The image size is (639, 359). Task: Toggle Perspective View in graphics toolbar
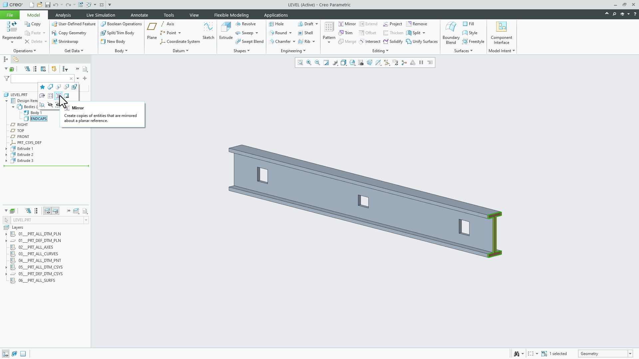(x=369, y=62)
